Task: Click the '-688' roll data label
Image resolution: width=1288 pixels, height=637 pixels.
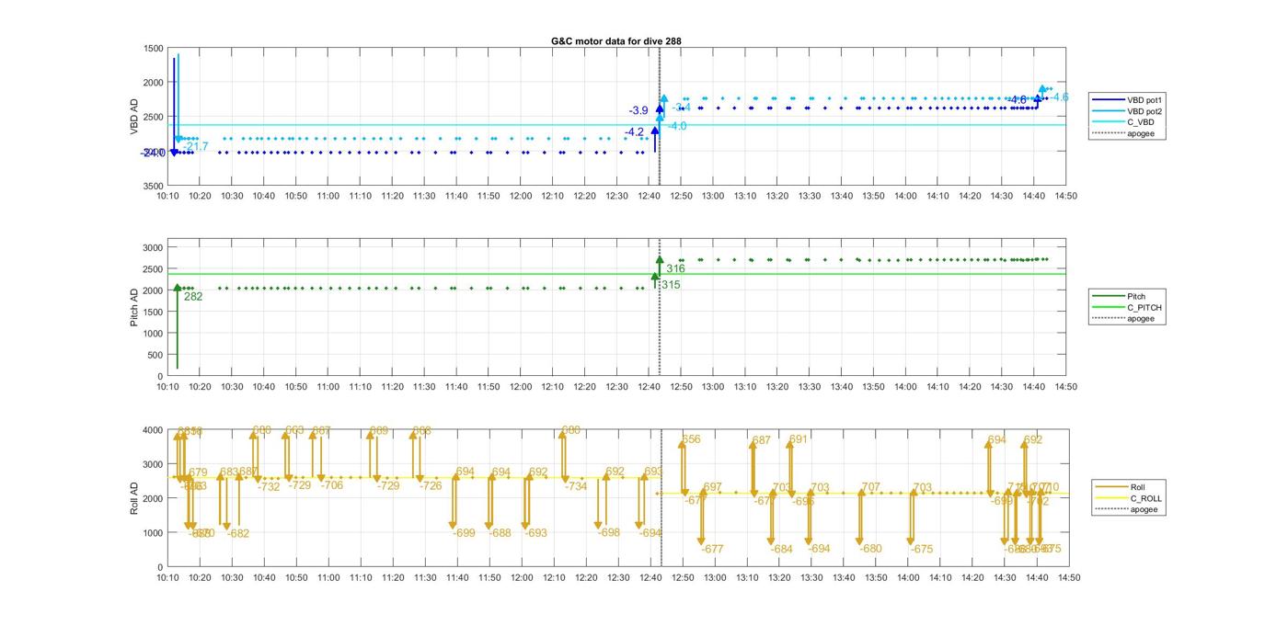Action: coord(500,533)
